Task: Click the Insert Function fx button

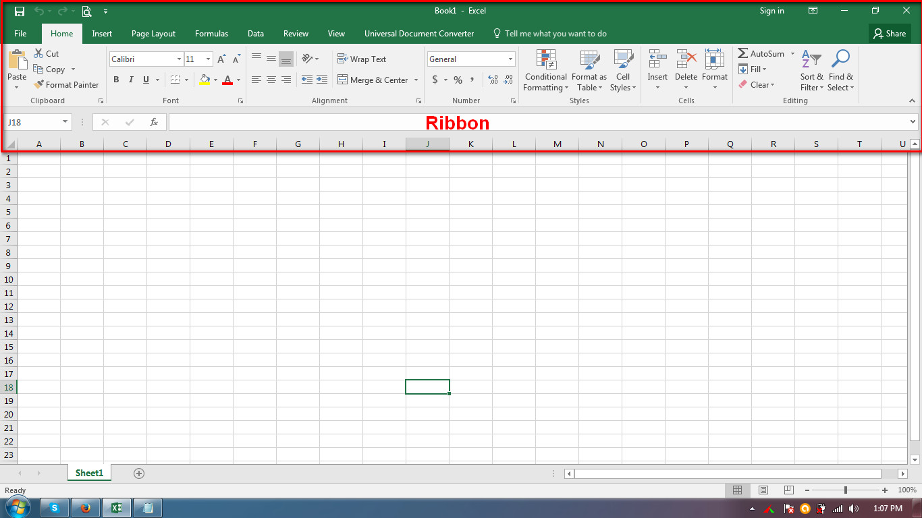Action: click(x=154, y=122)
